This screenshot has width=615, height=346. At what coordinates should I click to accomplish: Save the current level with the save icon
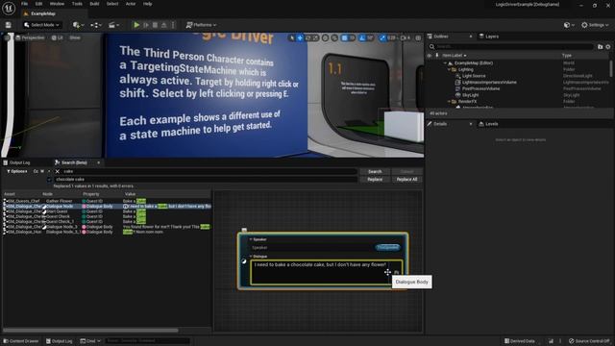pos(9,25)
